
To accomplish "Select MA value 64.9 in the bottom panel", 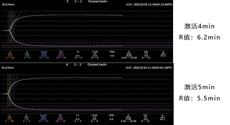I will [x=60, y=119].
